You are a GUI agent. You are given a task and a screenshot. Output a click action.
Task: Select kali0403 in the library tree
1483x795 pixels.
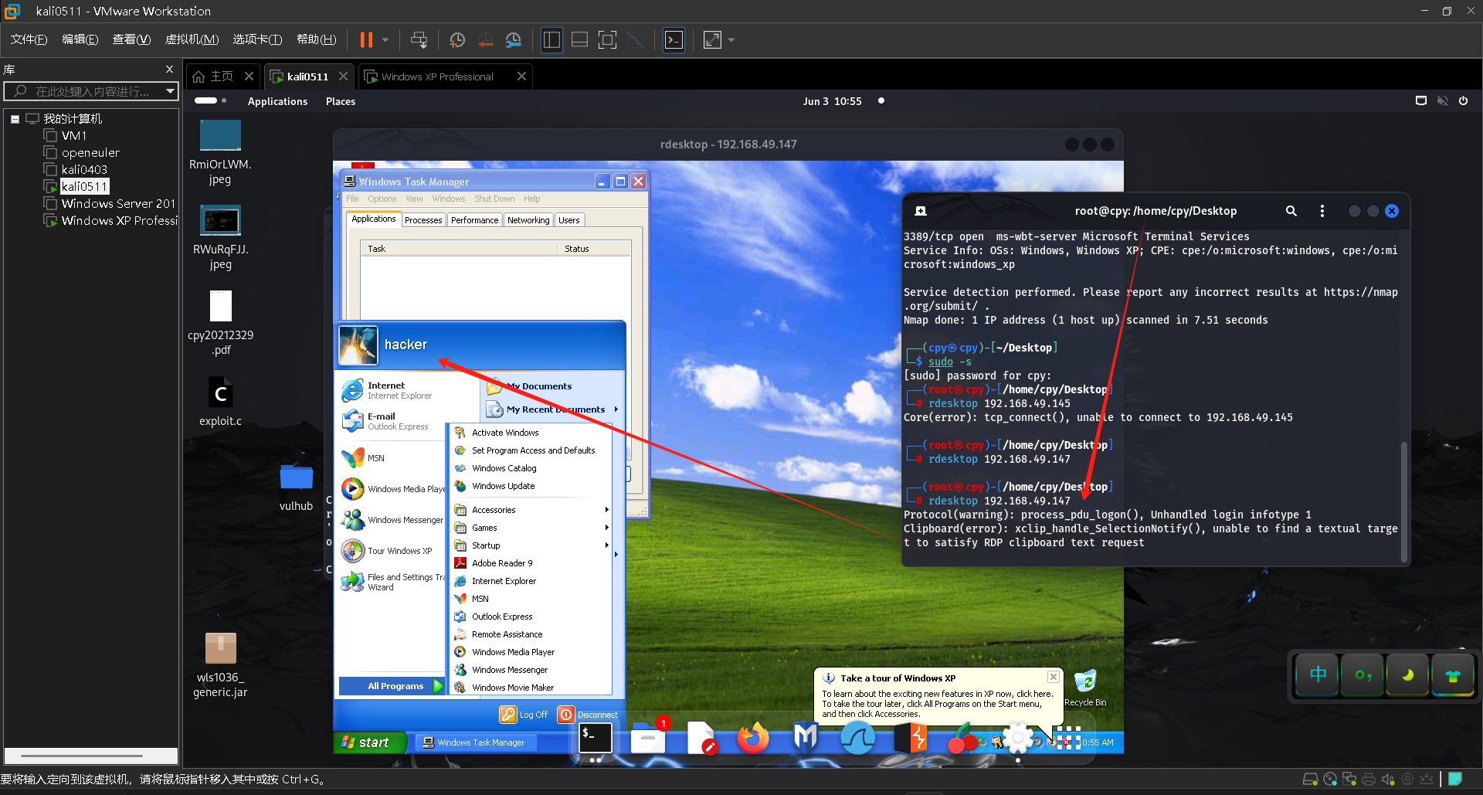(84, 169)
